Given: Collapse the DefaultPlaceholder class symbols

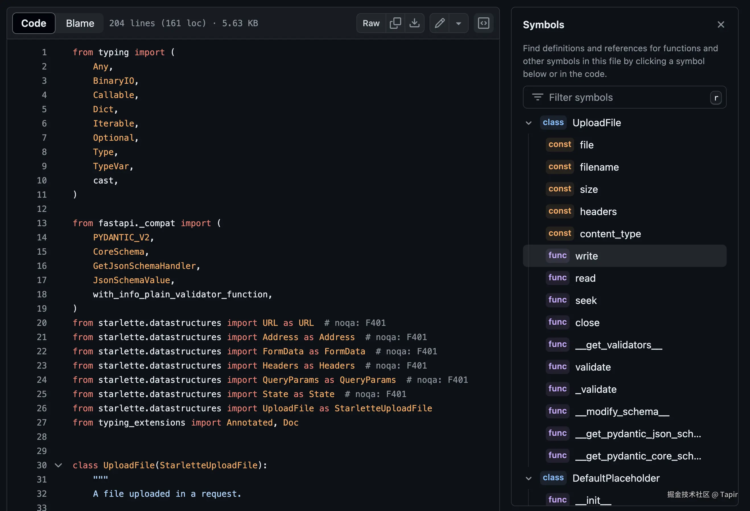Looking at the screenshot, I should 528,478.
